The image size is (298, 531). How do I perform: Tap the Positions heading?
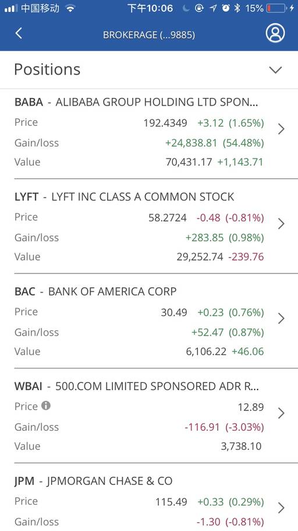[x=47, y=69]
